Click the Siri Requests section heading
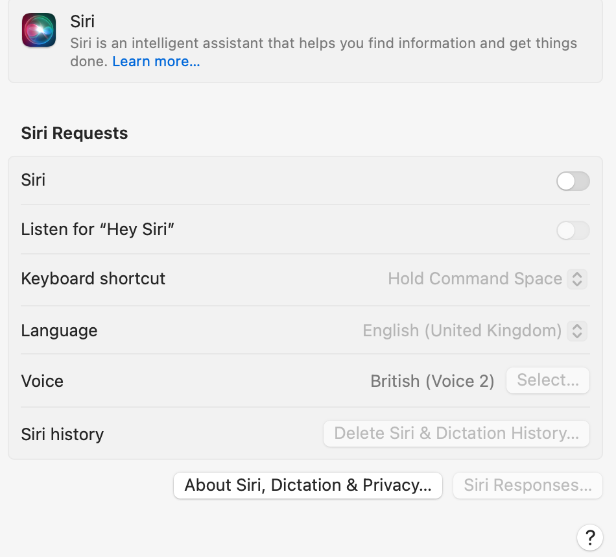616x557 pixels. click(75, 133)
